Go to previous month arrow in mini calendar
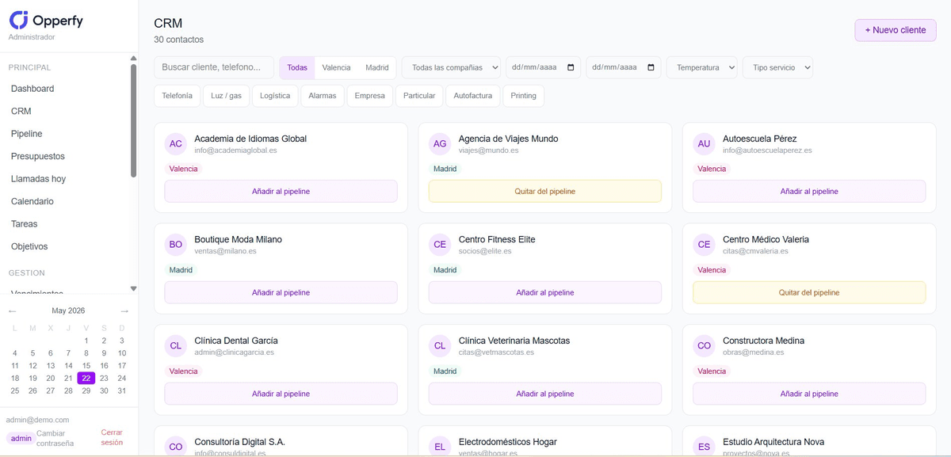This screenshot has width=951, height=457. 12,311
